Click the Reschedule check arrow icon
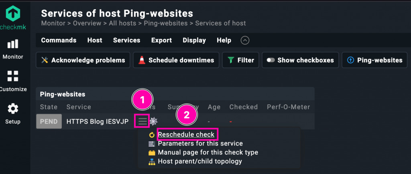Viewport: 411px width, 174px height. coord(152,135)
